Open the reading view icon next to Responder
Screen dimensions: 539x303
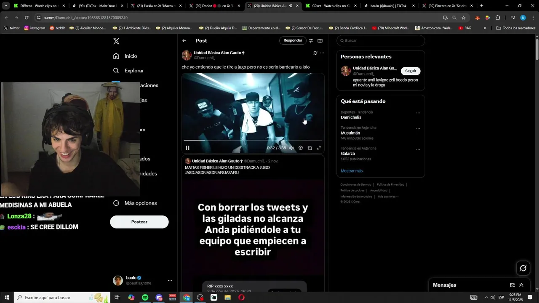(320, 41)
